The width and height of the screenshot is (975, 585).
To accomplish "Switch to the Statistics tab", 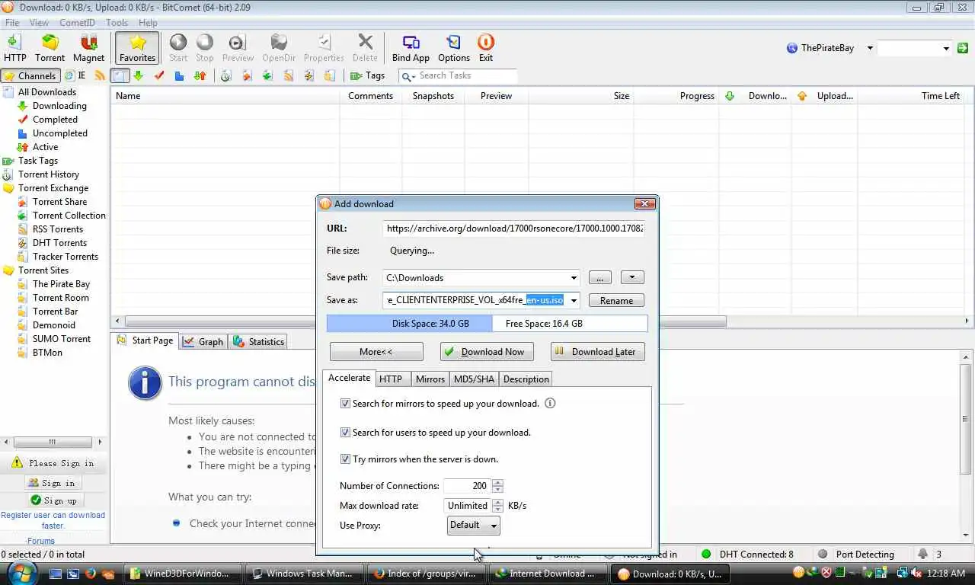I will (259, 342).
